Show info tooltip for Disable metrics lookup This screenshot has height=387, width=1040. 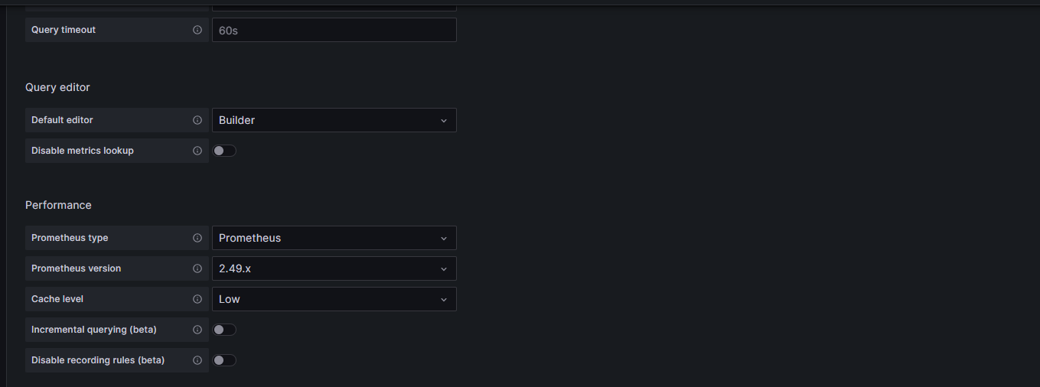click(197, 151)
